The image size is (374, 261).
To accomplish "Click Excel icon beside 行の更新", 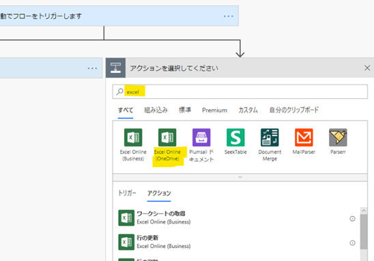I will click(126, 242).
